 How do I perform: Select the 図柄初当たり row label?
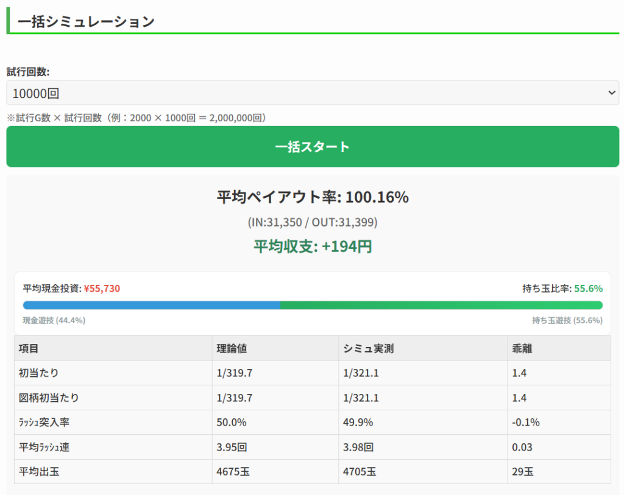(49, 398)
